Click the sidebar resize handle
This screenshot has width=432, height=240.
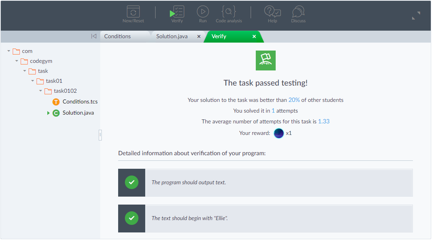[x=100, y=135]
